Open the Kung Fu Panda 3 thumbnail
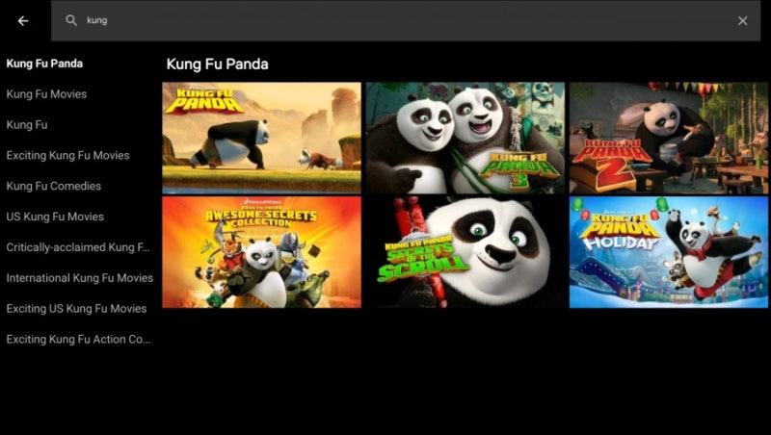The height and width of the screenshot is (435, 771). [x=465, y=138]
